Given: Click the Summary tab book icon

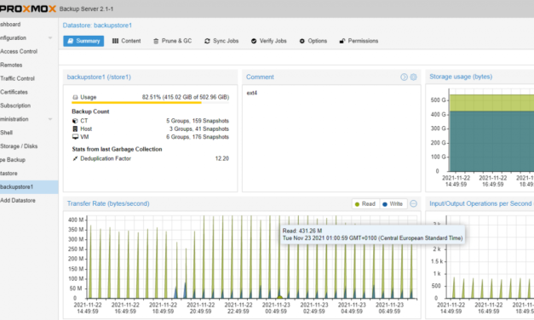Looking at the screenshot, I should point(71,41).
